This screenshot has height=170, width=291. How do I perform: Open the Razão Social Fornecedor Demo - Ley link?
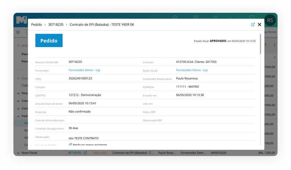(x=192, y=70)
